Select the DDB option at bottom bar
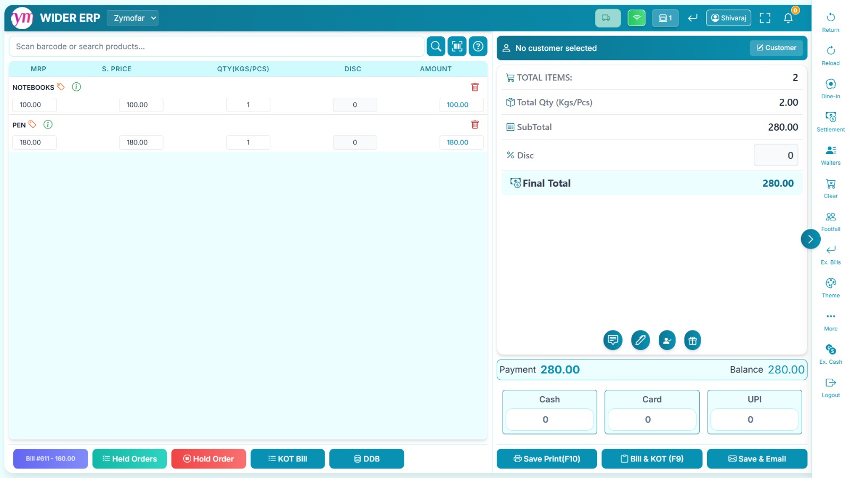The height and width of the screenshot is (478, 850). pyautogui.click(x=367, y=458)
